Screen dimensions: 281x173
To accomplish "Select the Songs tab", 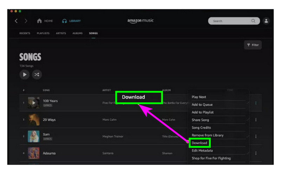I will coord(93,33).
